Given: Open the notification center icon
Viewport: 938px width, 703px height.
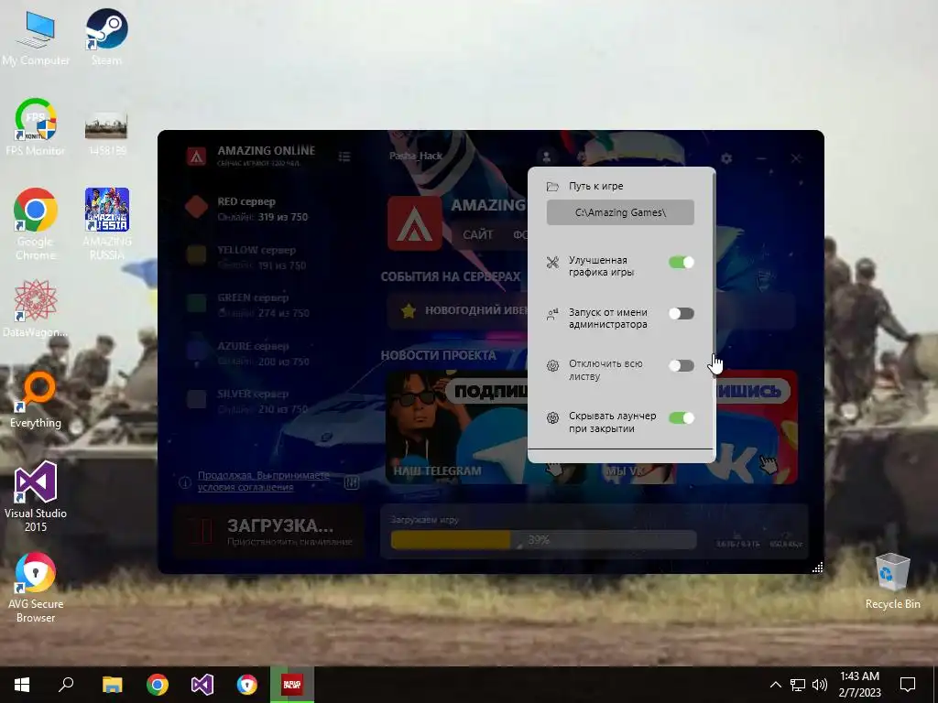Looking at the screenshot, I should pyautogui.click(x=908, y=685).
